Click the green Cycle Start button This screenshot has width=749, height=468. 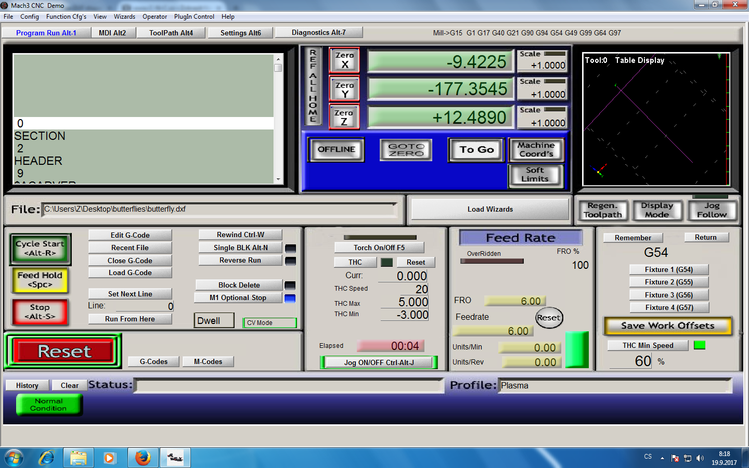point(40,249)
